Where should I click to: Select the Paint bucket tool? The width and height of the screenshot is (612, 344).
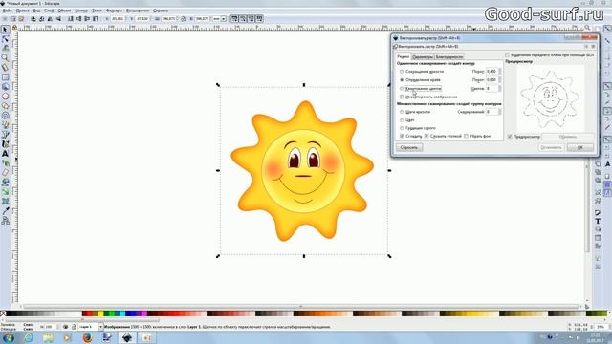5,183
